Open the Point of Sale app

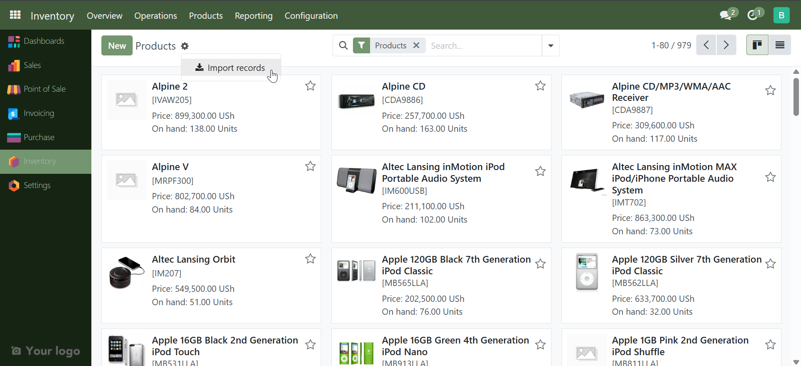pyautogui.click(x=45, y=89)
